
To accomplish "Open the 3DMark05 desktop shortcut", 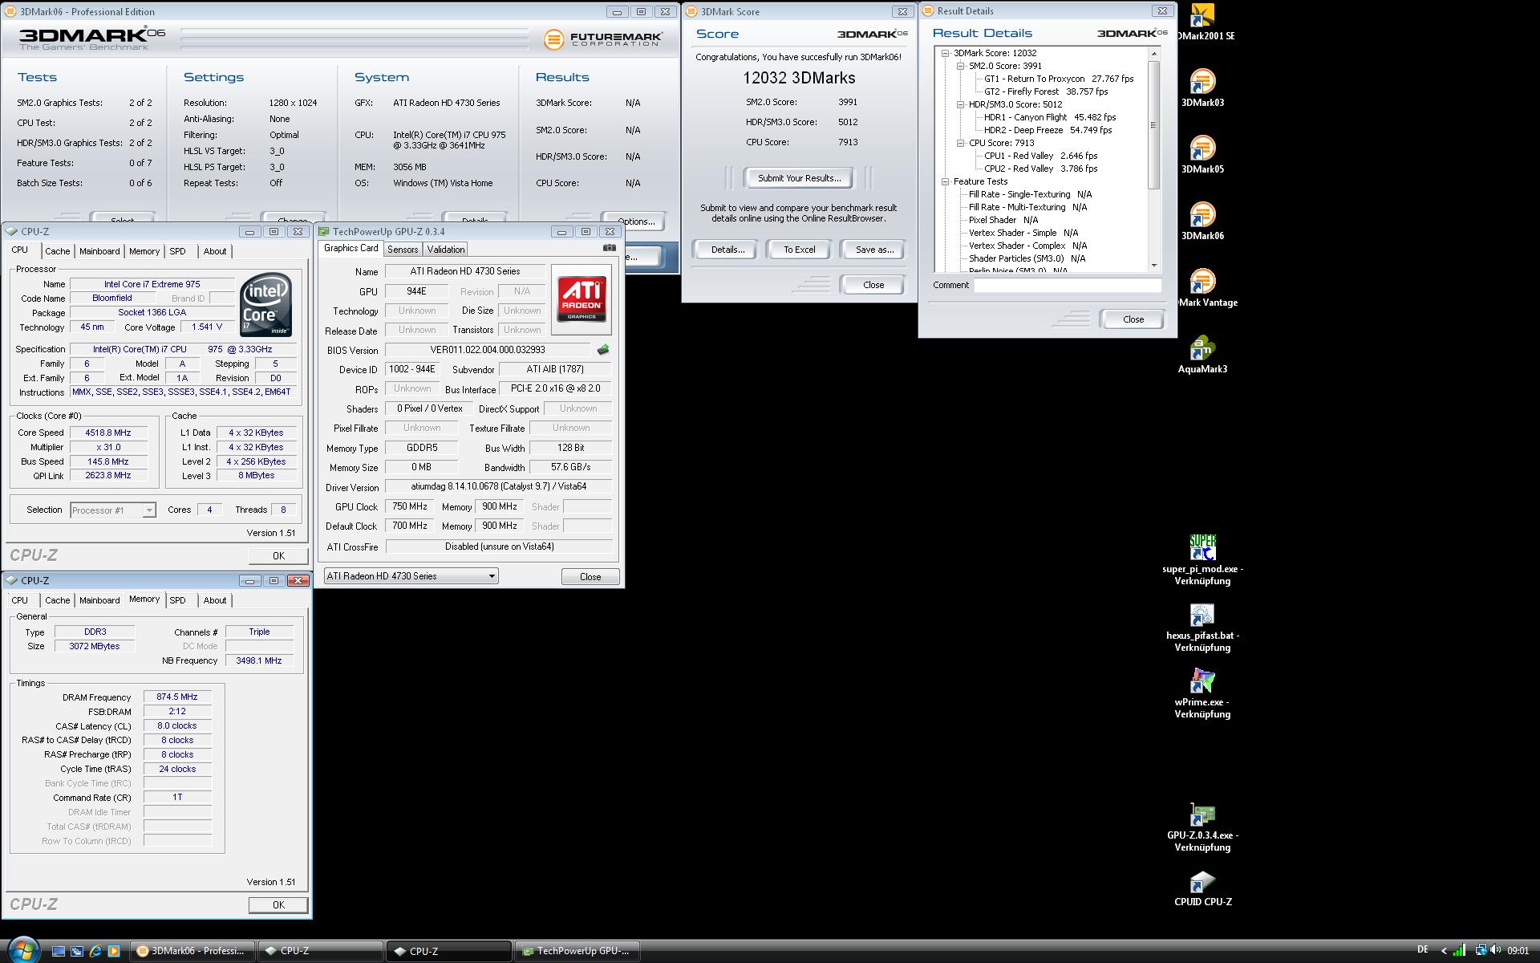I will point(1202,154).
